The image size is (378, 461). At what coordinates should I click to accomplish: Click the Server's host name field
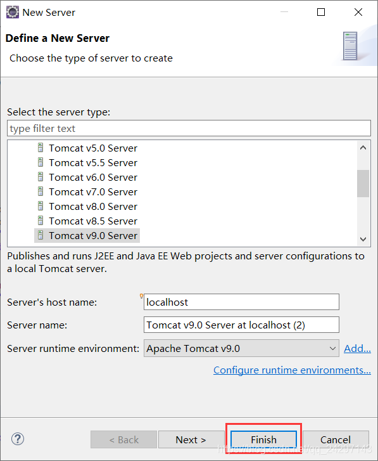[x=241, y=302]
